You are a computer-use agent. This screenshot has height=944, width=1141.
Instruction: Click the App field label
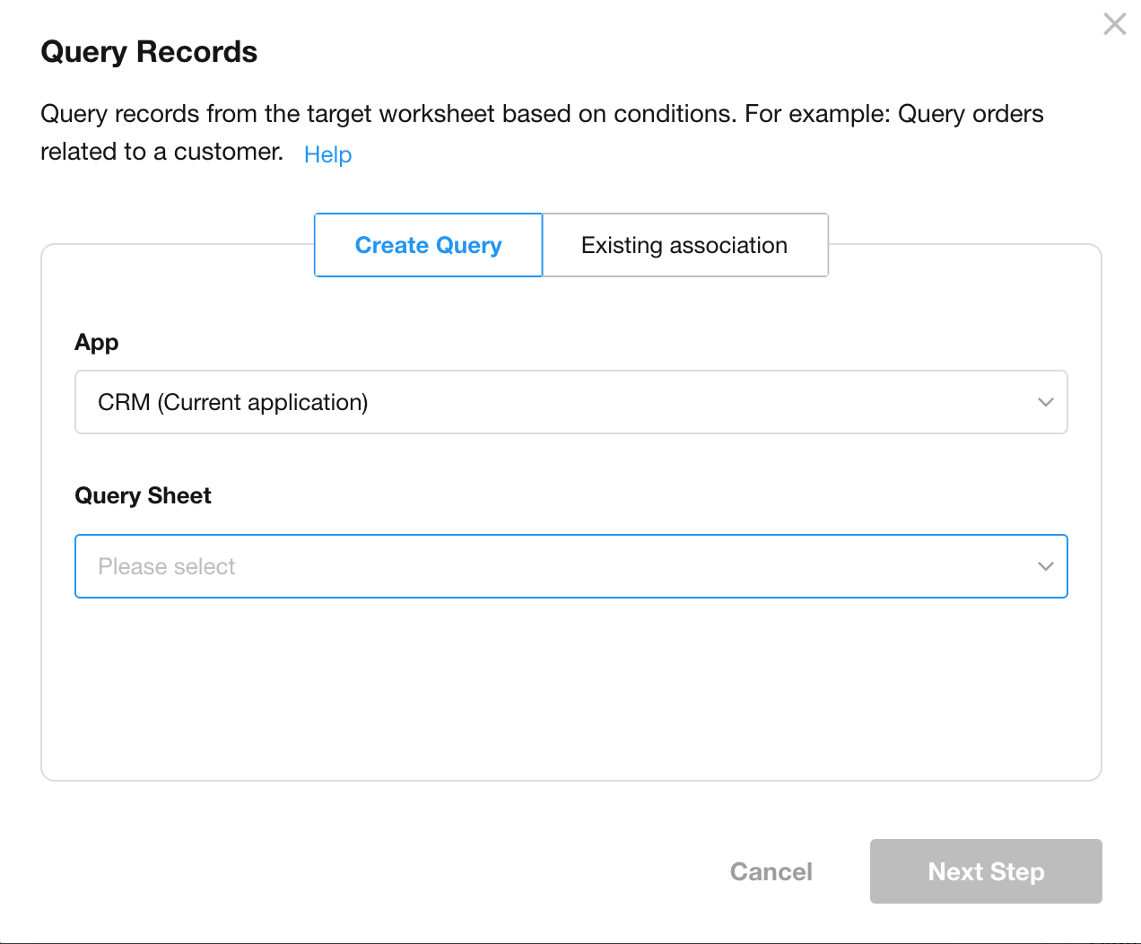pyautogui.click(x=97, y=343)
